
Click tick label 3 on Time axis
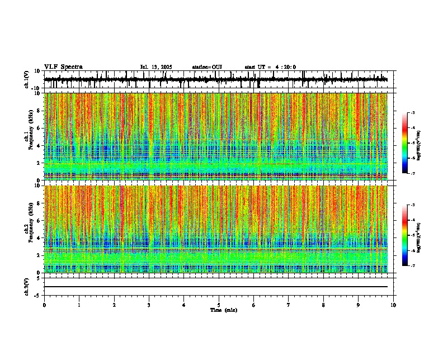click(x=149, y=305)
